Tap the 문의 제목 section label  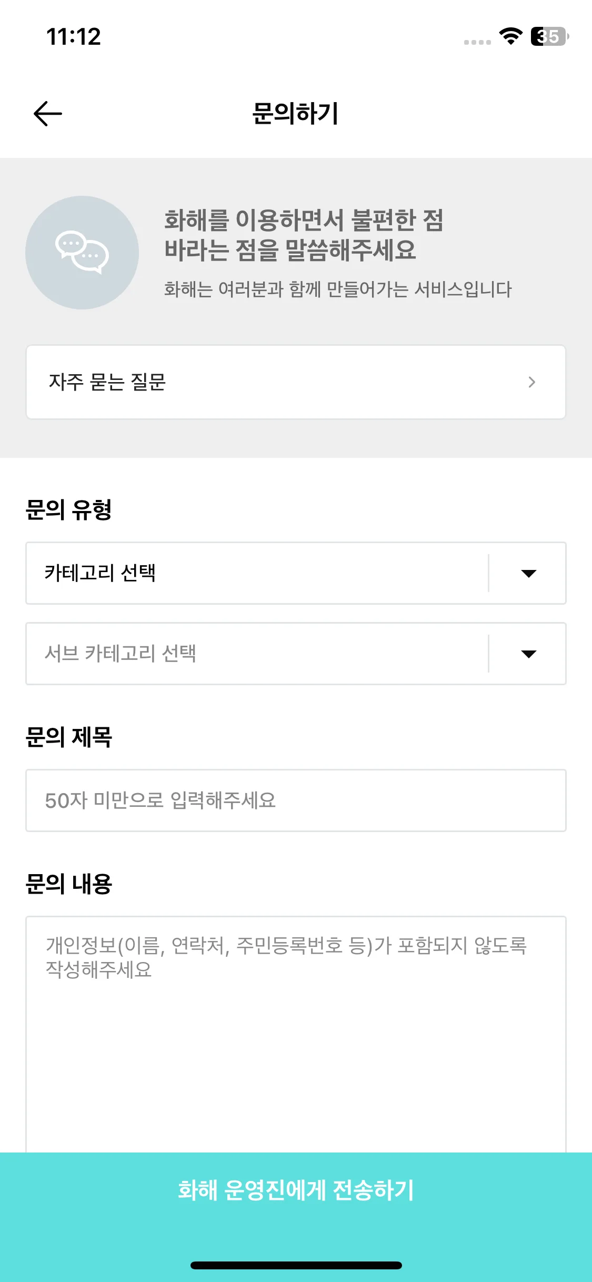click(x=69, y=737)
